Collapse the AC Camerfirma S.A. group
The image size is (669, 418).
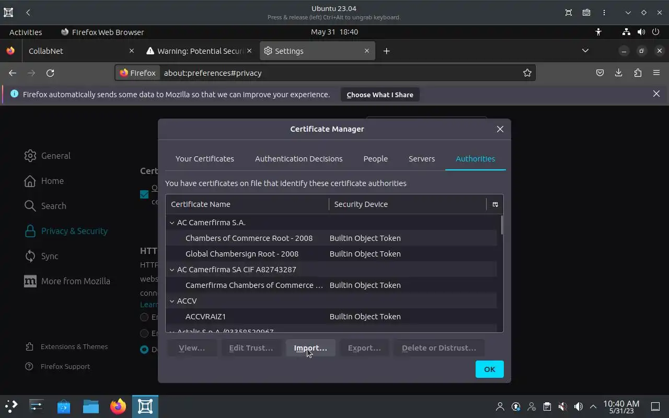[x=171, y=223]
